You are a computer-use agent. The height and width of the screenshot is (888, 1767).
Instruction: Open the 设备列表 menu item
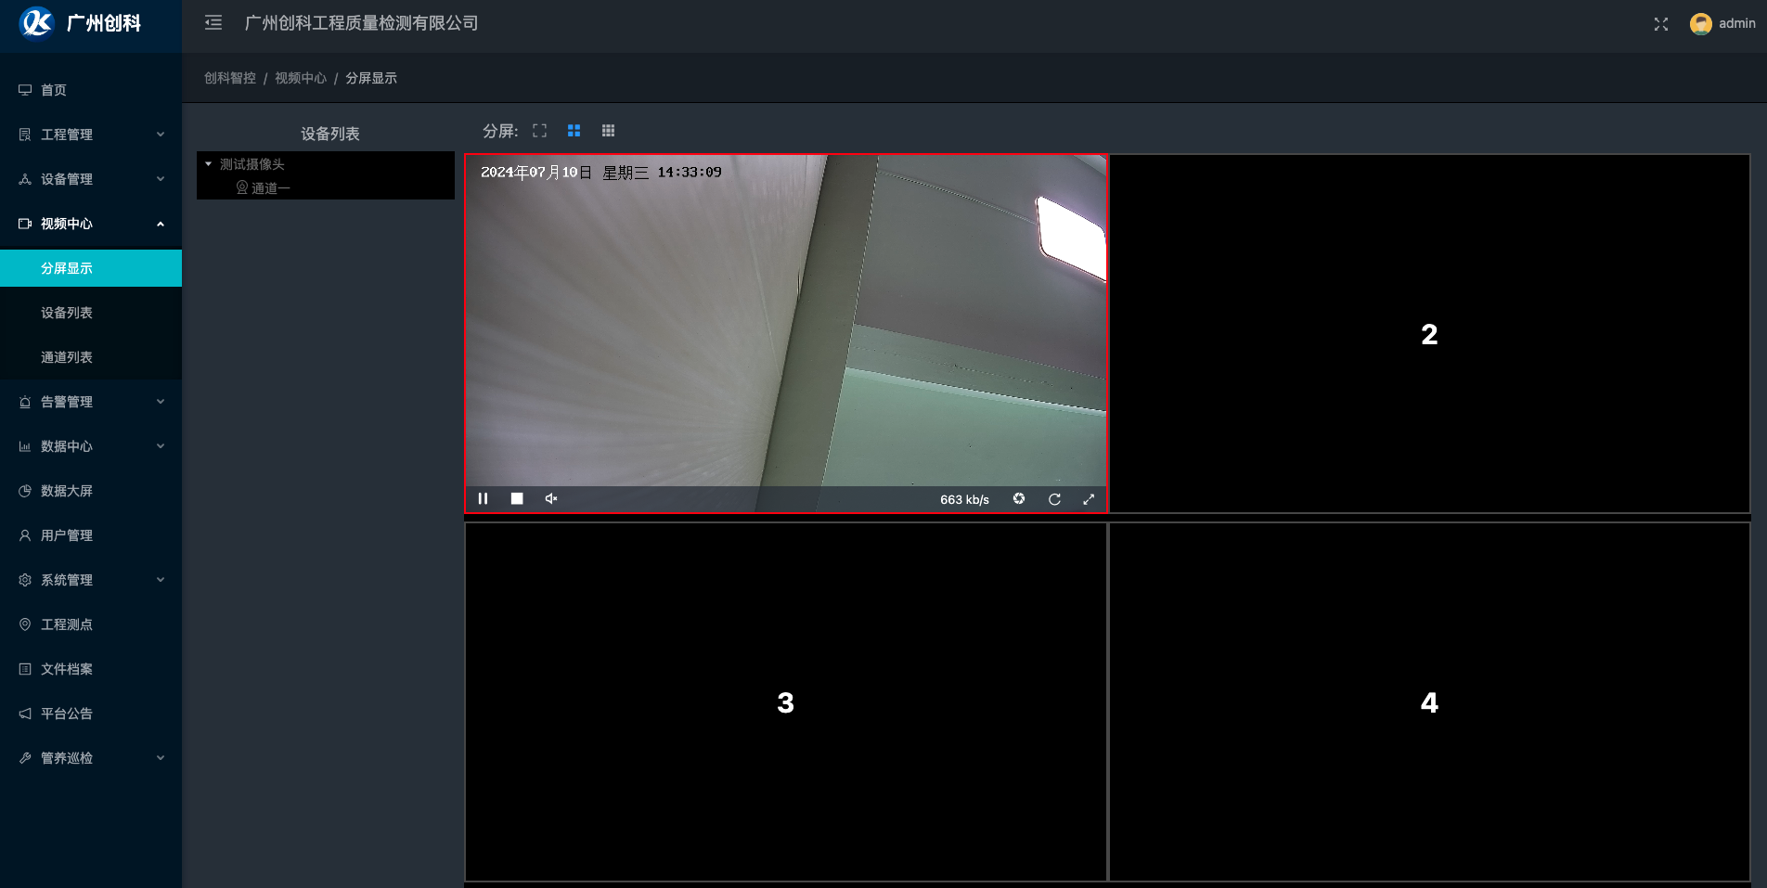click(66, 312)
